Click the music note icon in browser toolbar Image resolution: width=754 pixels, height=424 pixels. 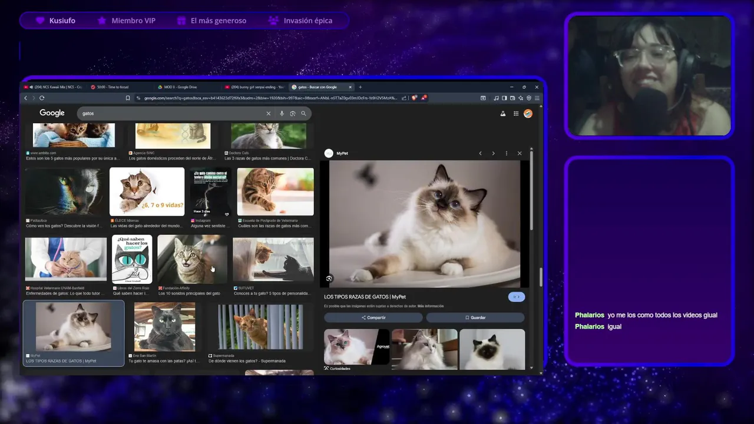click(x=496, y=98)
